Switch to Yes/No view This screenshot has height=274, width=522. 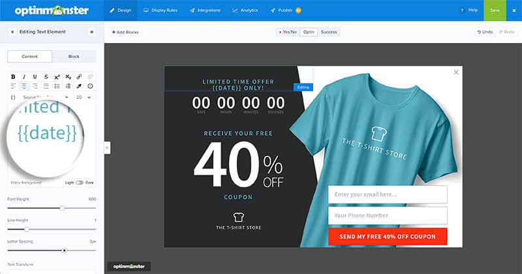(288, 32)
